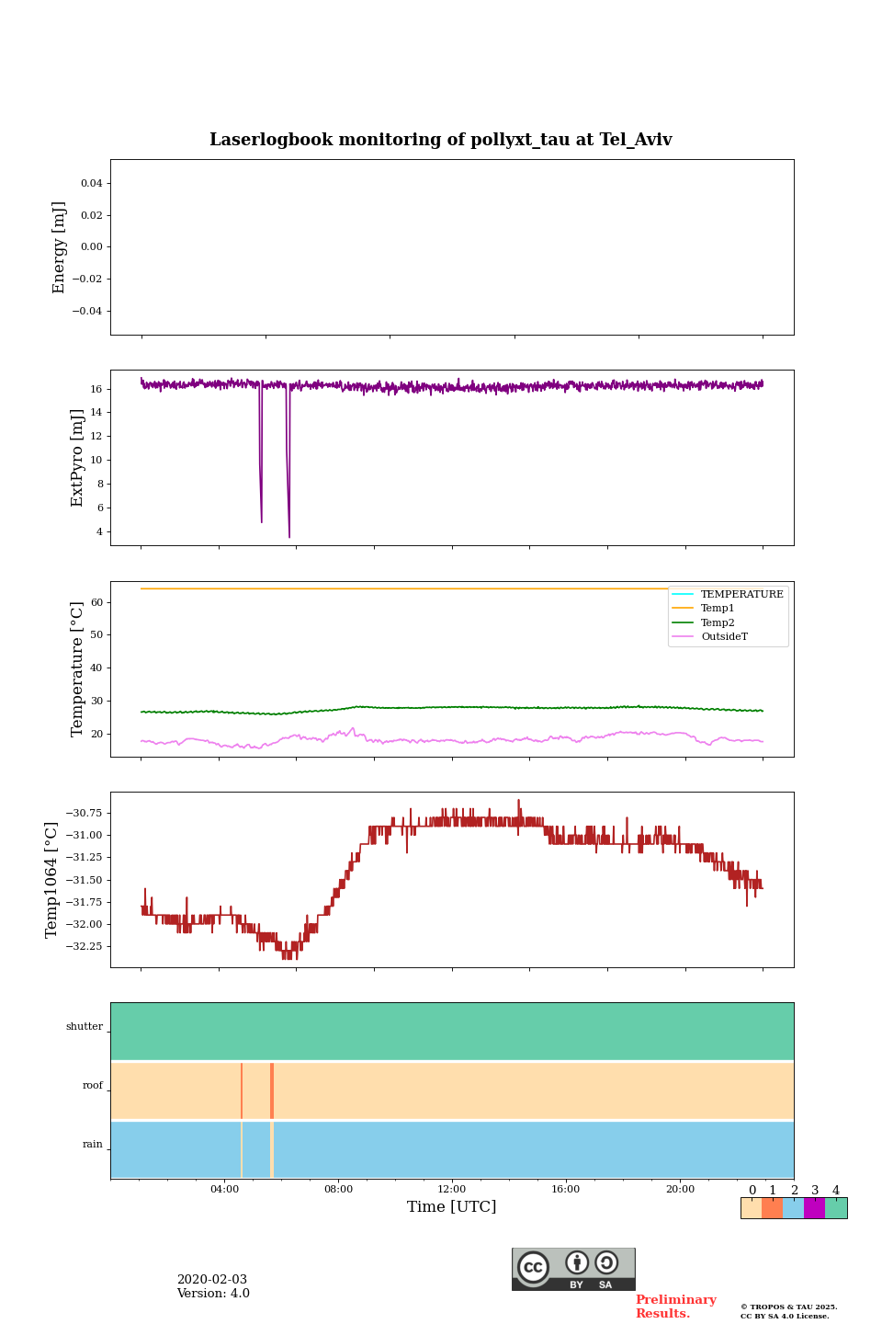Click the plot title Laserlogbook monitoring text
Image resolution: width=882 pixels, height=1324 pixels.
441,140
